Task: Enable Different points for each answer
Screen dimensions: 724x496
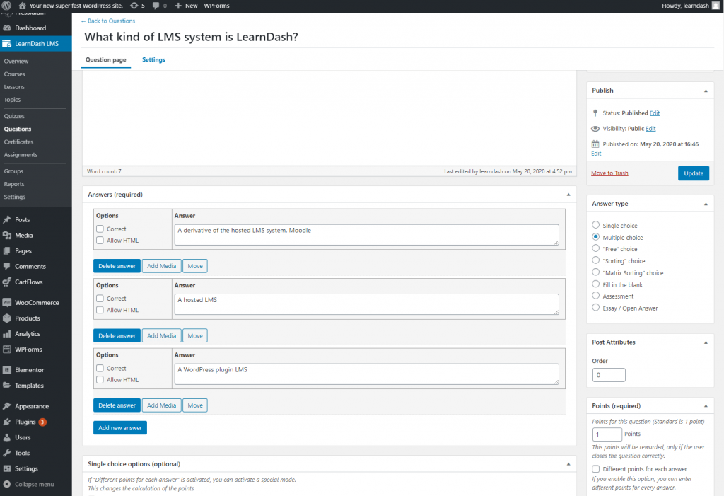Action: click(596, 469)
